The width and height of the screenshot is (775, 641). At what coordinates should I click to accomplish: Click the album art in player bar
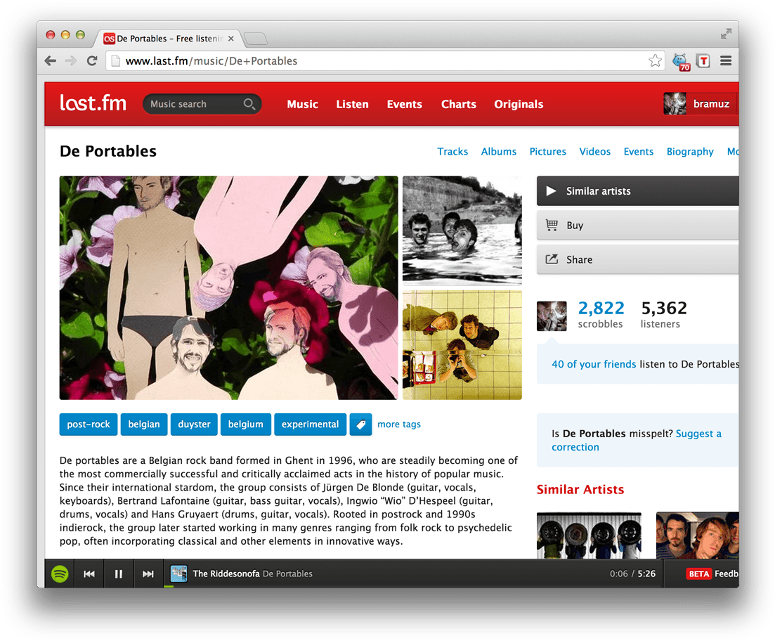point(178,574)
